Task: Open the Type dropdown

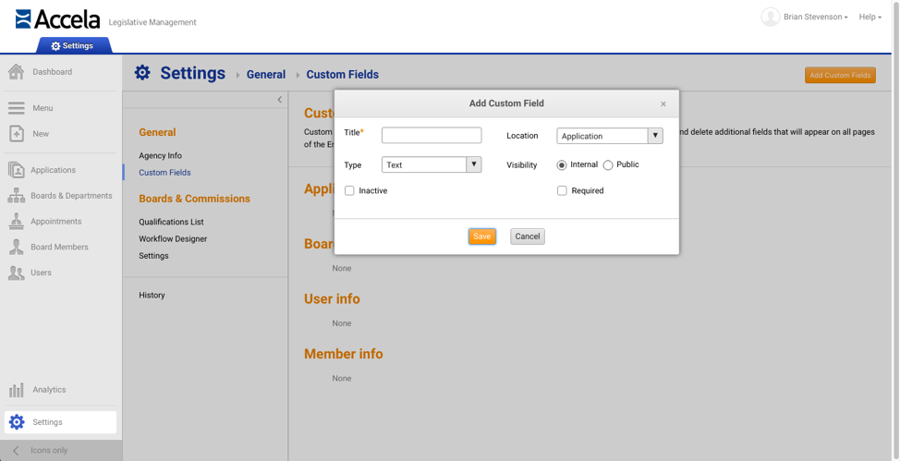Action: click(x=432, y=164)
